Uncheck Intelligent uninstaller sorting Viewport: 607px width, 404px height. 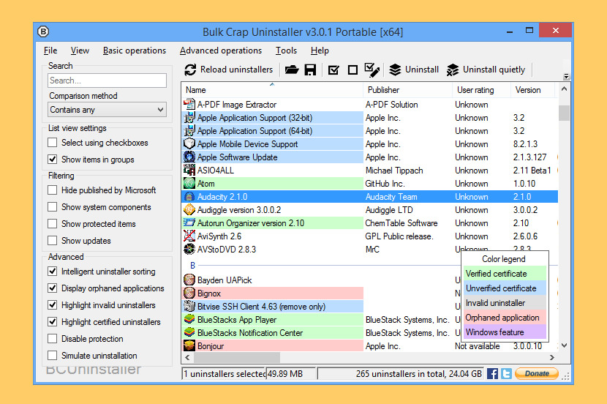pos(52,271)
